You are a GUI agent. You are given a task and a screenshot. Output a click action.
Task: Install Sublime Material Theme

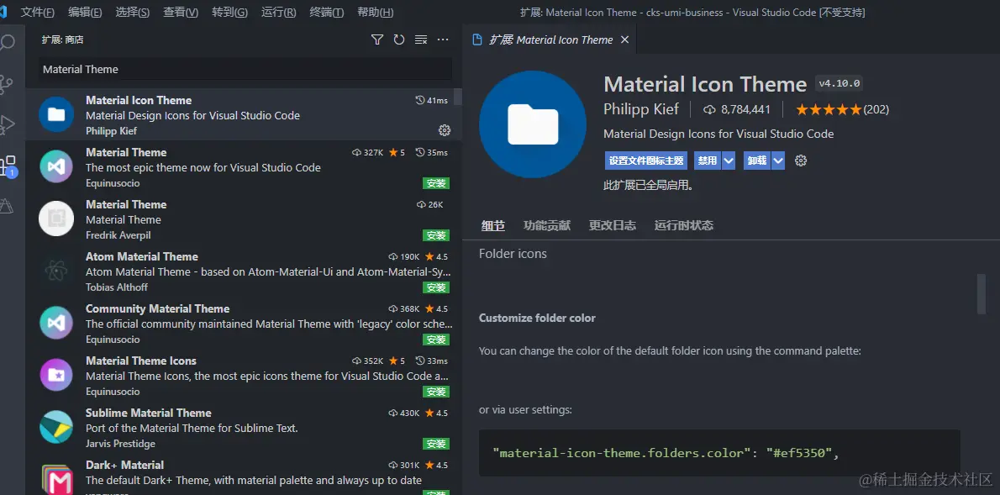[x=436, y=444]
